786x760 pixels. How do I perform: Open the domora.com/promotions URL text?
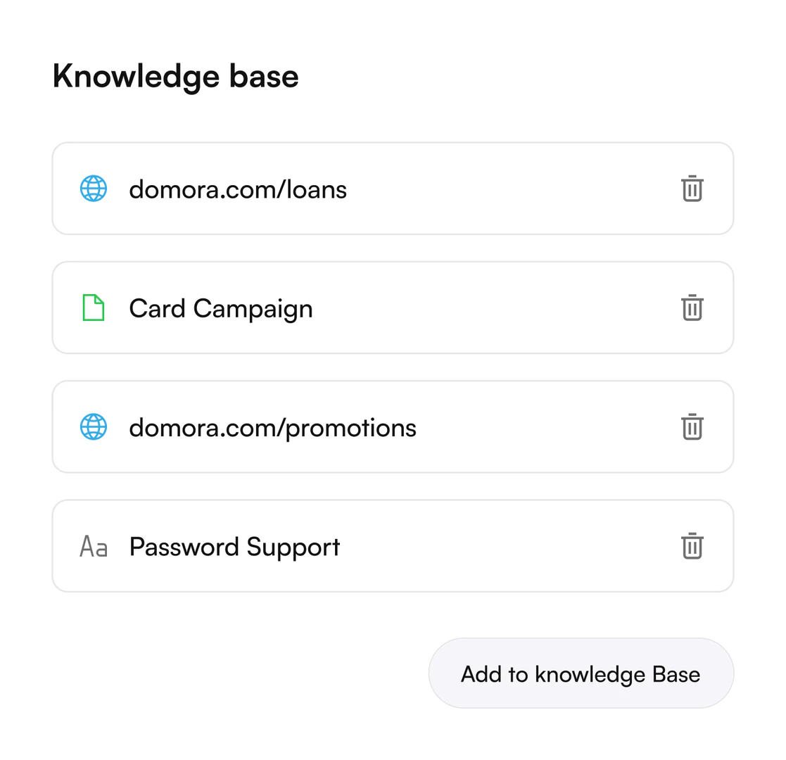[x=272, y=428]
